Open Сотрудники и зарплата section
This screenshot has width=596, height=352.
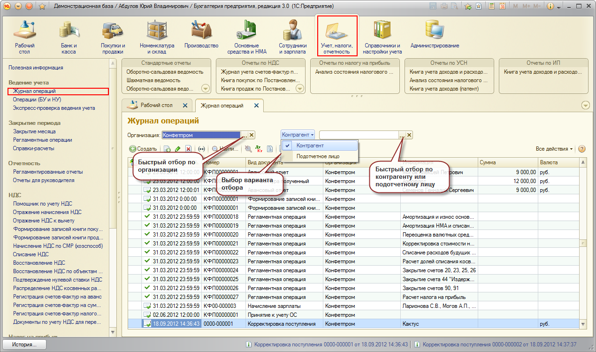(292, 37)
